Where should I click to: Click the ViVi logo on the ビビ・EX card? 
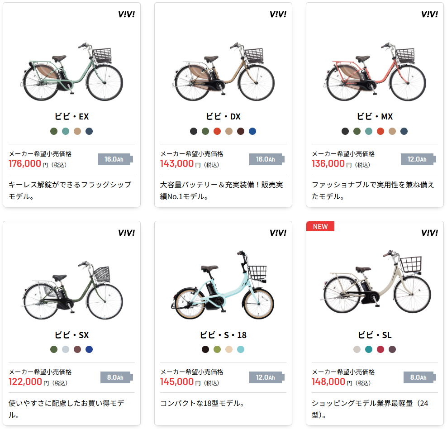point(126,14)
